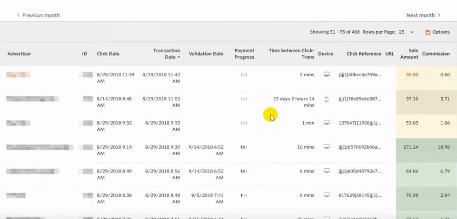Click 'Showing 51 - 75 of 468' text
Screen dimensions: 457x219
coord(335,32)
